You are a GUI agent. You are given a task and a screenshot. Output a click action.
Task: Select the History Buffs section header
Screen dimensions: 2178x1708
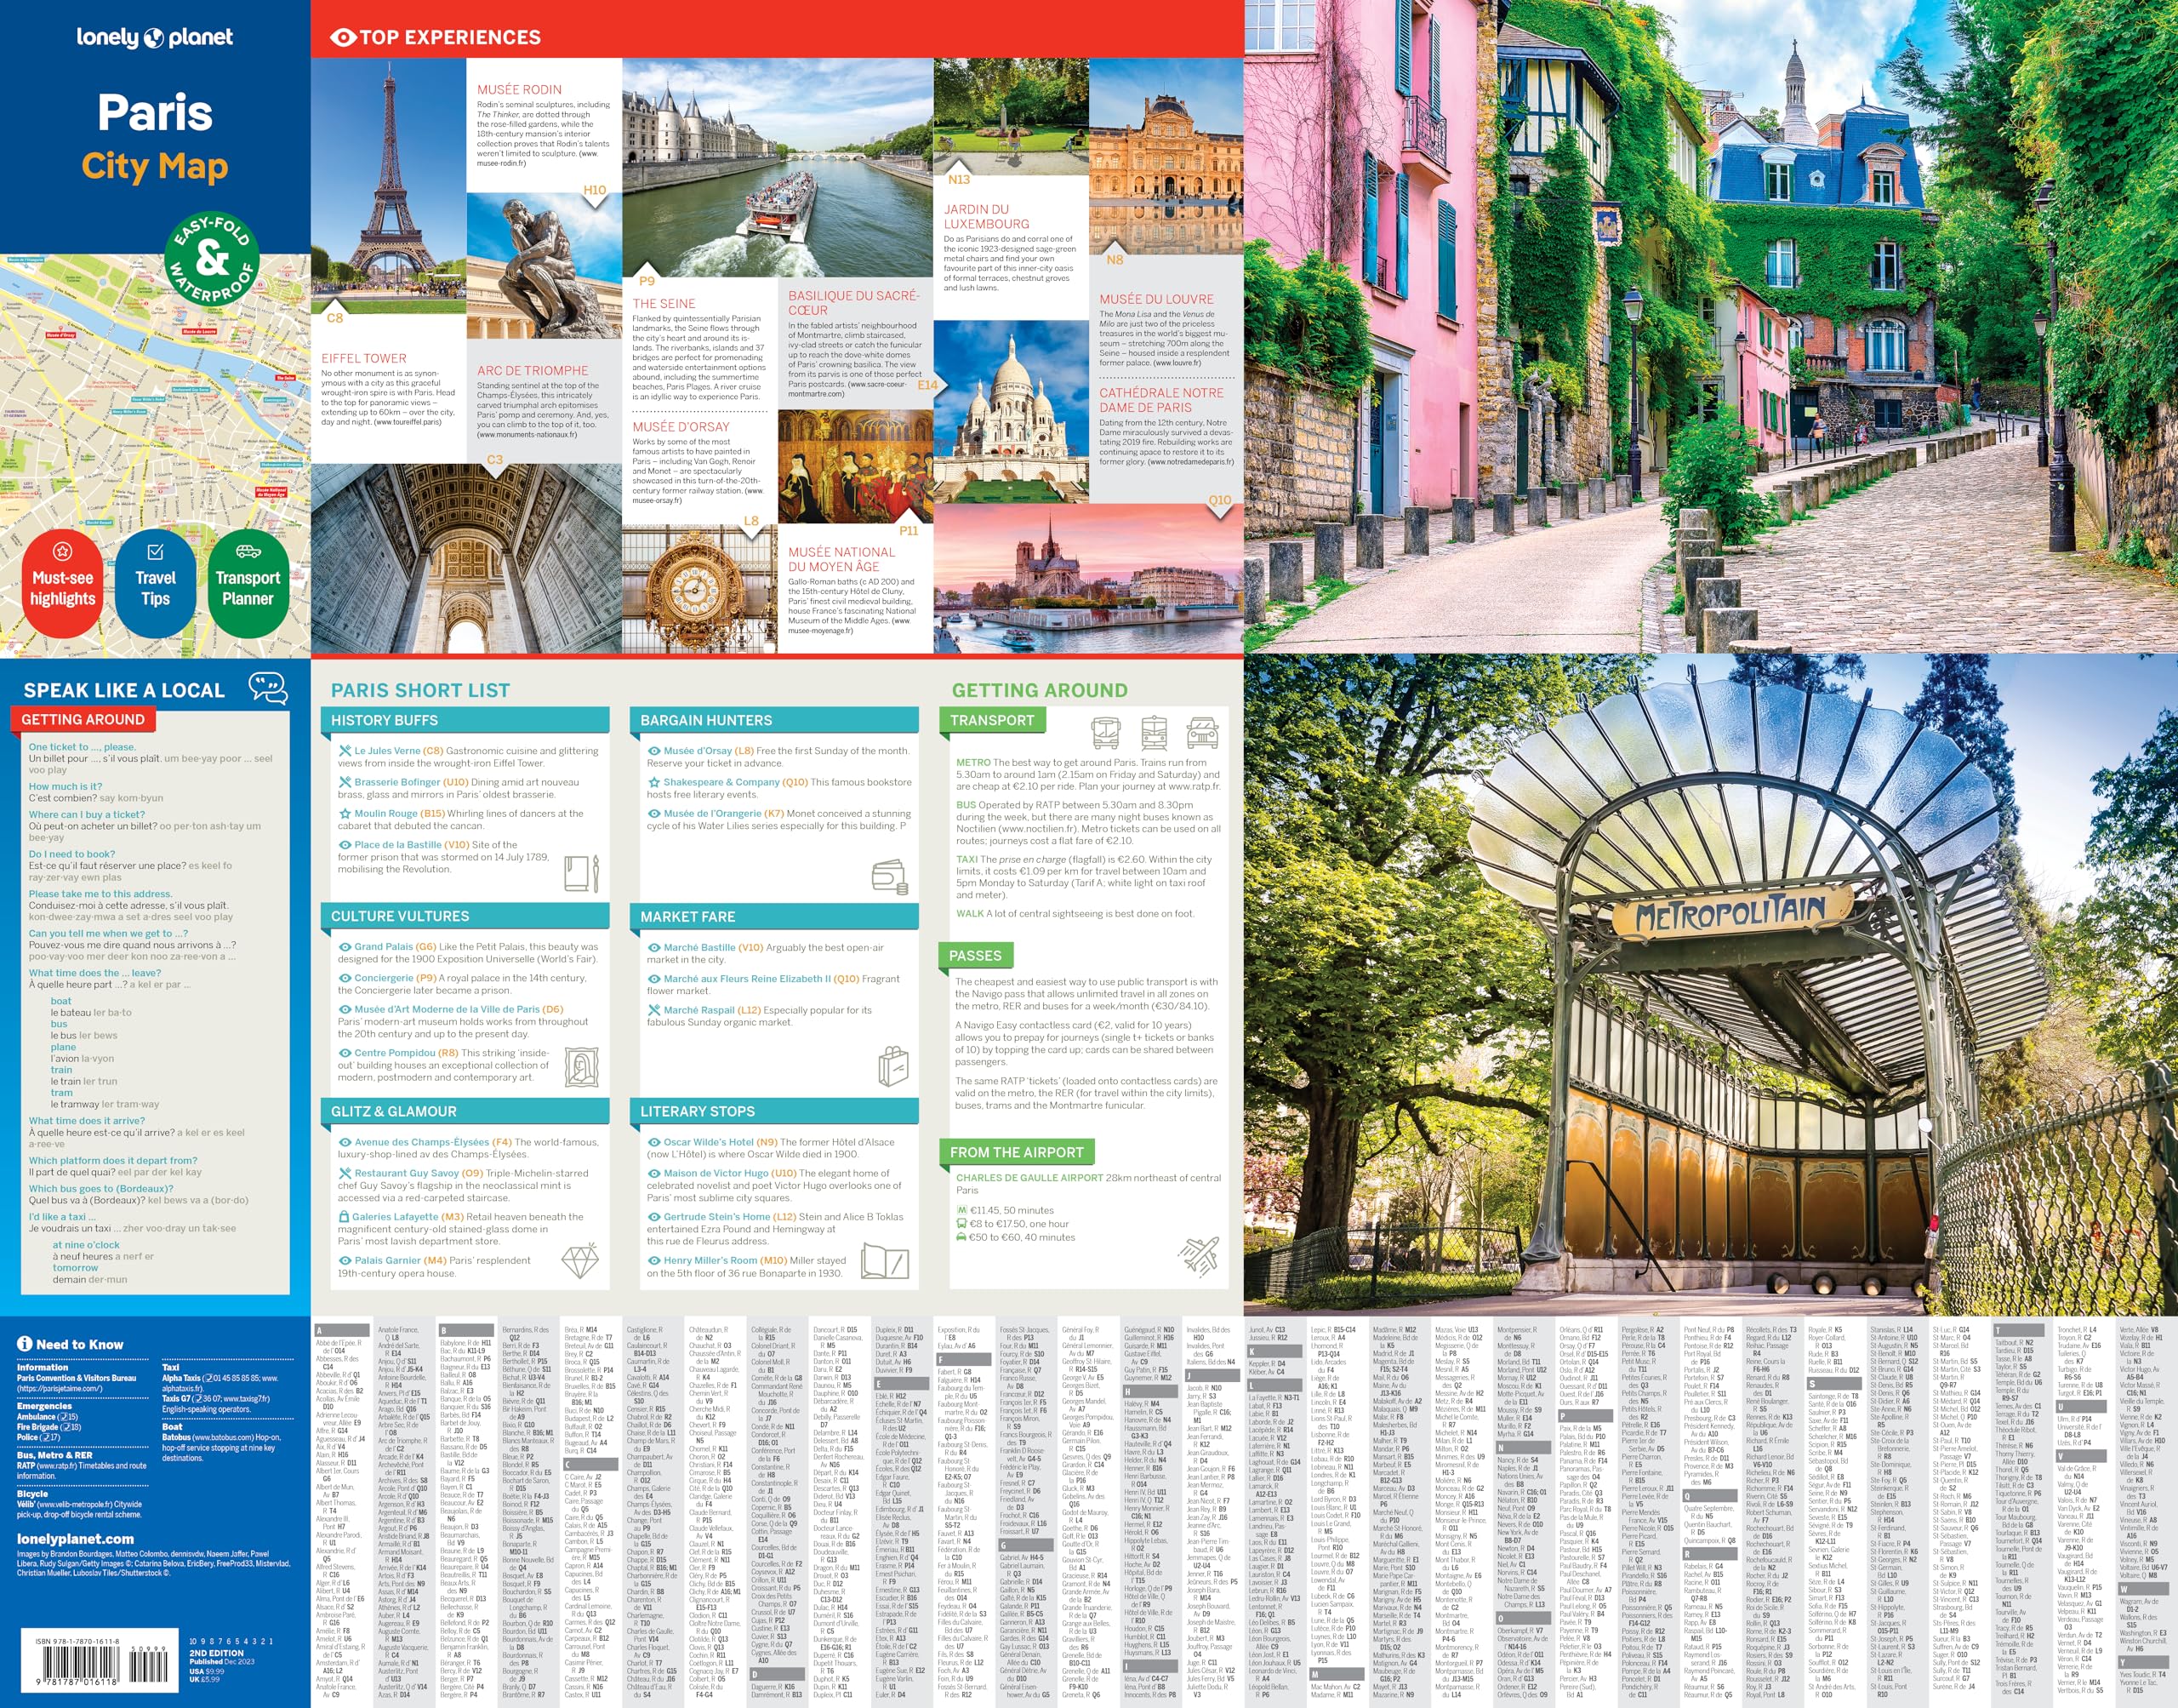[x=384, y=720]
